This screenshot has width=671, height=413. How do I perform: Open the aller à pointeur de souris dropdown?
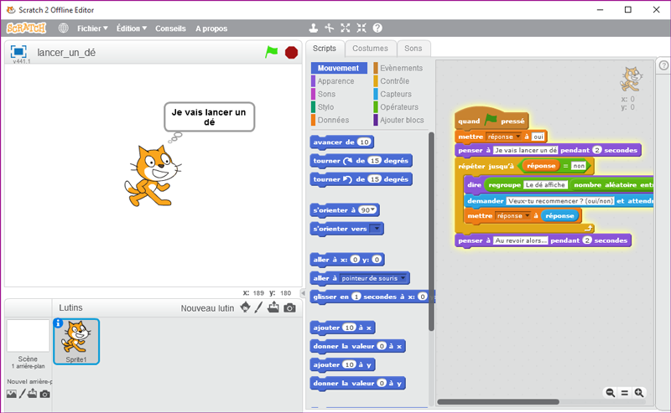tap(403, 278)
